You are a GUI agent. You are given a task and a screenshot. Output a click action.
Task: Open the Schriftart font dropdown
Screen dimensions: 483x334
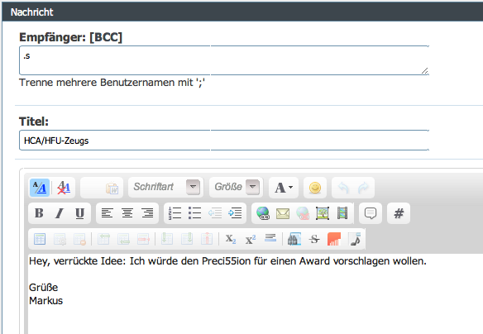[x=166, y=187]
